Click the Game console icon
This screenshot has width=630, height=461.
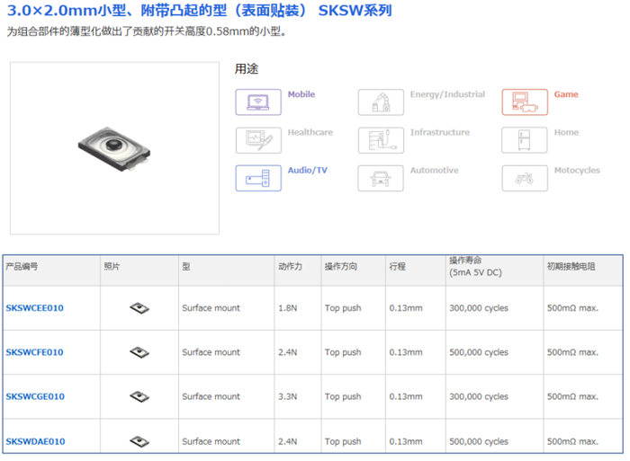tap(525, 102)
